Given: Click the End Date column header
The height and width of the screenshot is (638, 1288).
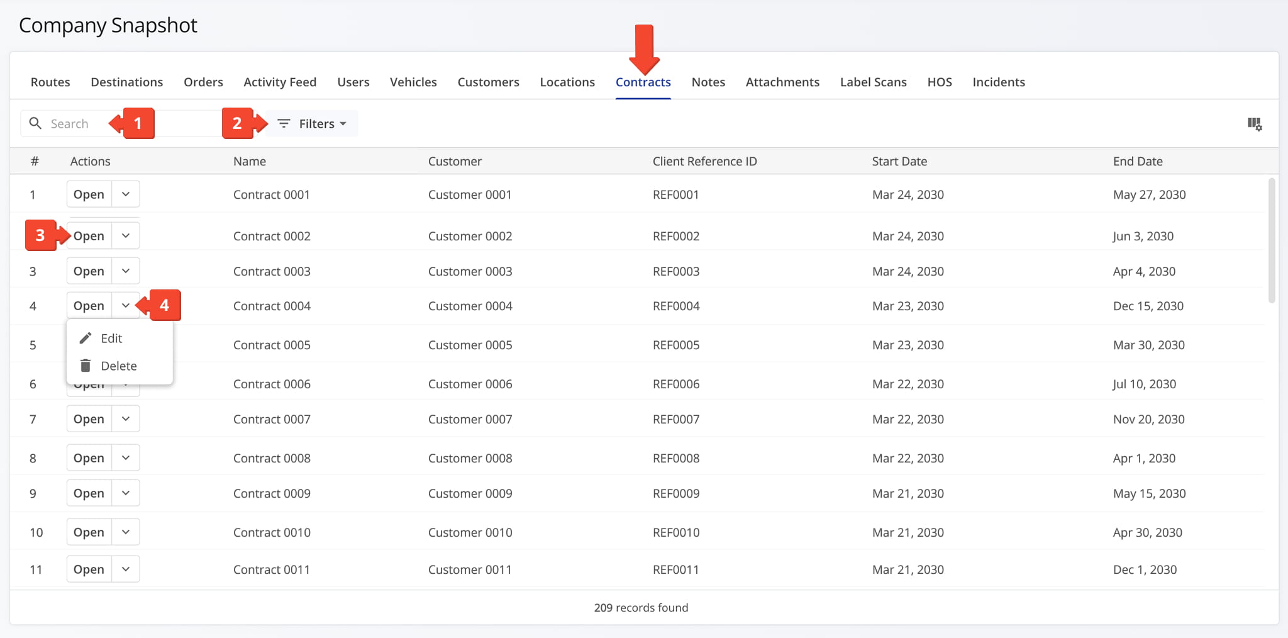Looking at the screenshot, I should (x=1138, y=161).
